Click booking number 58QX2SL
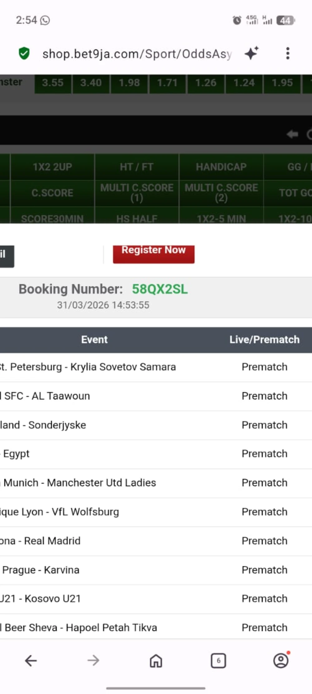The image size is (312, 694). click(x=160, y=289)
